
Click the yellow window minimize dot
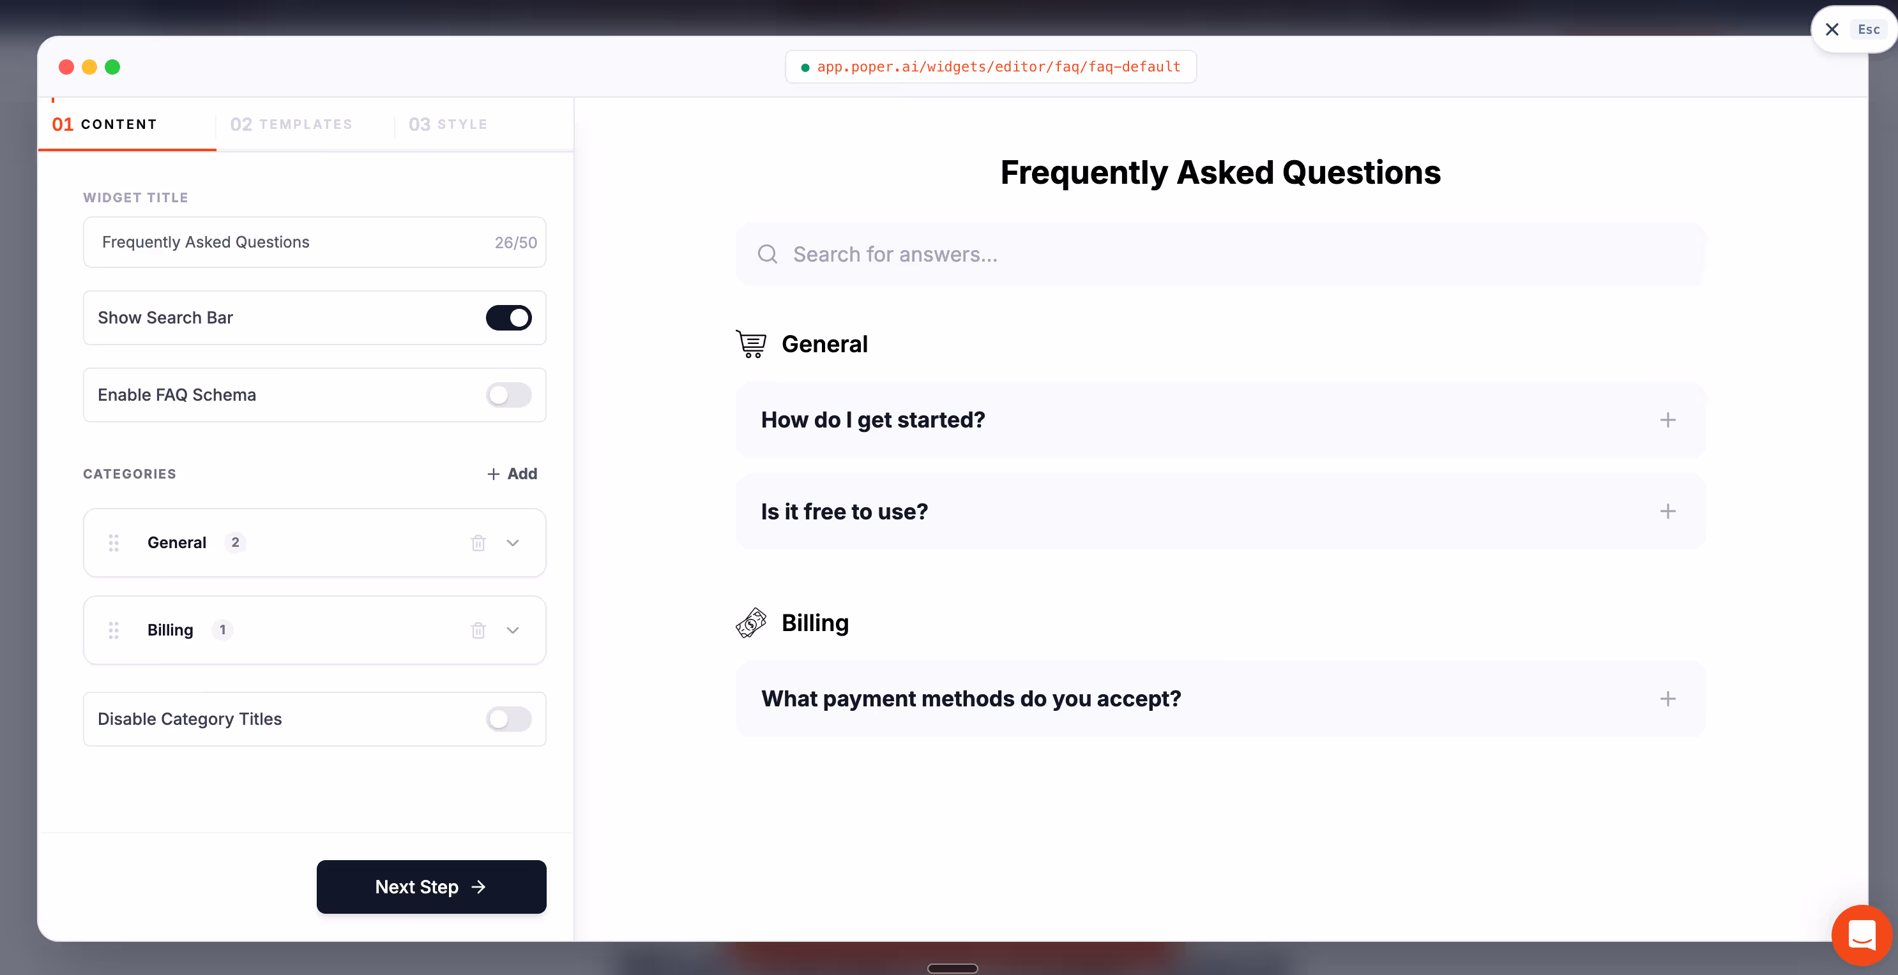click(89, 67)
